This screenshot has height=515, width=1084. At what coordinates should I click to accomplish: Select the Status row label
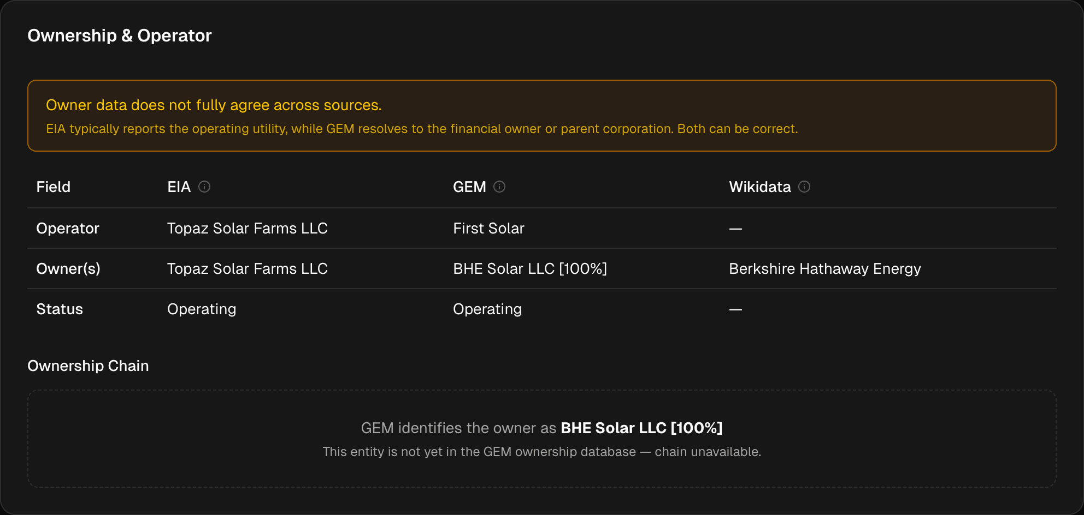(60, 309)
